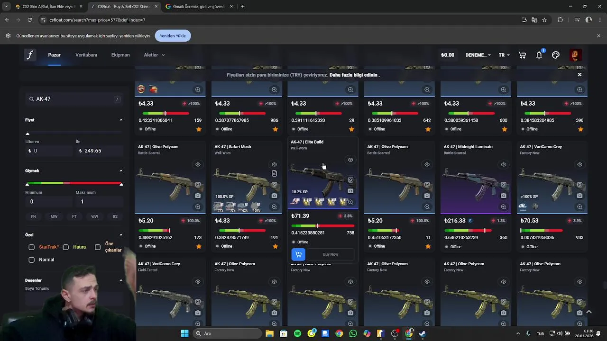Open the notifications bell
Viewport: 607px width, 341px height.
[x=539, y=55]
